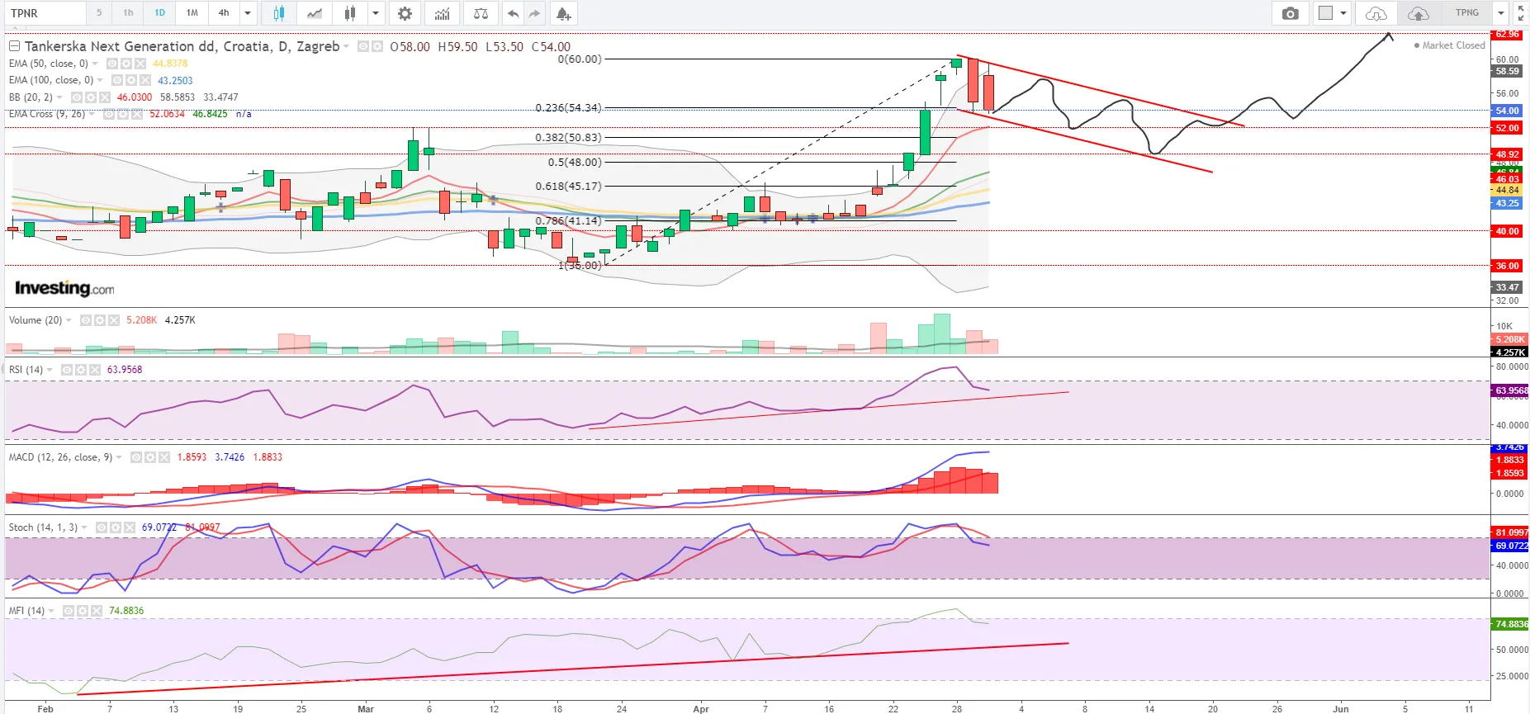Take a chart snapshot with camera icon

click(1290, 13)
